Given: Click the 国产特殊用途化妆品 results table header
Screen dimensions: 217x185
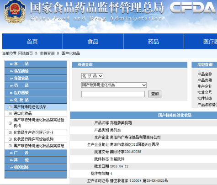Looking at the screenshot, I should [x=175, y=115].
